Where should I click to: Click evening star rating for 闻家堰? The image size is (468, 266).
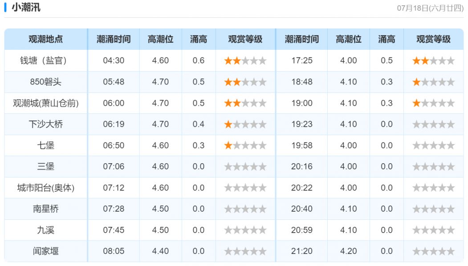(433, 251)
